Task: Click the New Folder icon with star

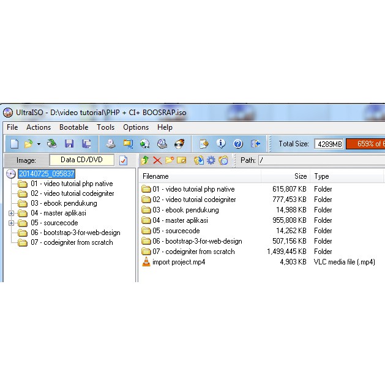Action: click(170, 160)
